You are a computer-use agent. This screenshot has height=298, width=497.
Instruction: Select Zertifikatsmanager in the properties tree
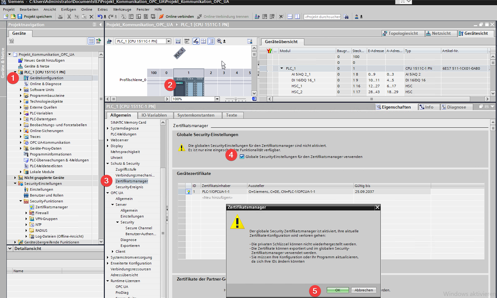pos(132,181)
